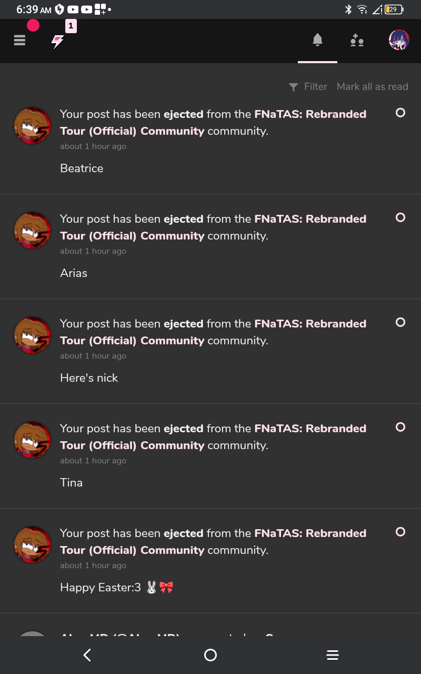This screenshot has height=674, width=421.
Task: Tap the Game Jolt lightning logo
Action: coord(58,41)
